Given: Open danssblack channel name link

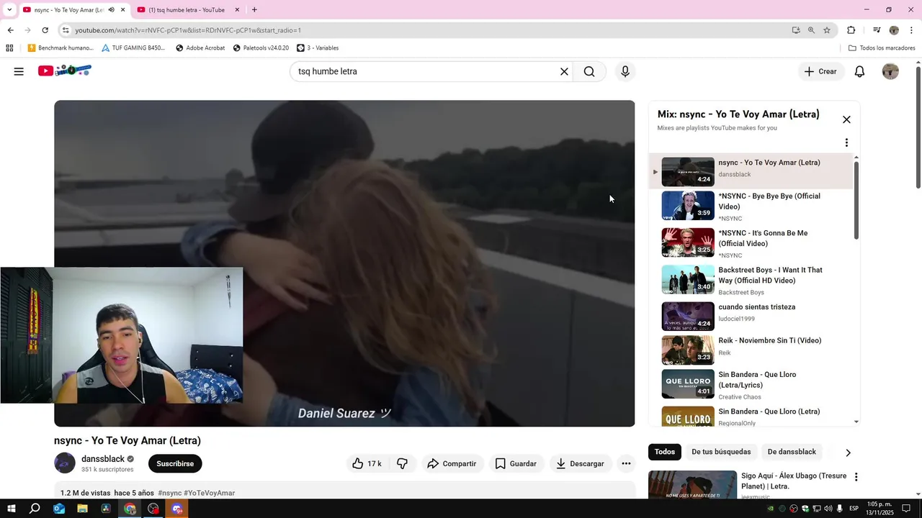Looking at the screenshot, I should pyautogui.click(x=103, y=459).
